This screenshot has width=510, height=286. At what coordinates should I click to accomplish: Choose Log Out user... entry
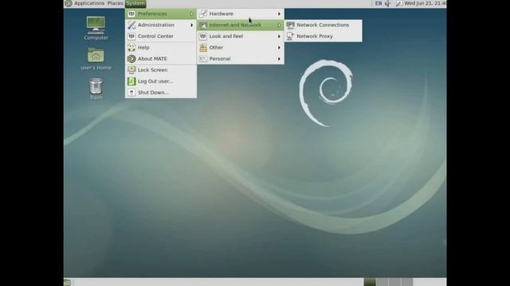click(x=161, y=81)
